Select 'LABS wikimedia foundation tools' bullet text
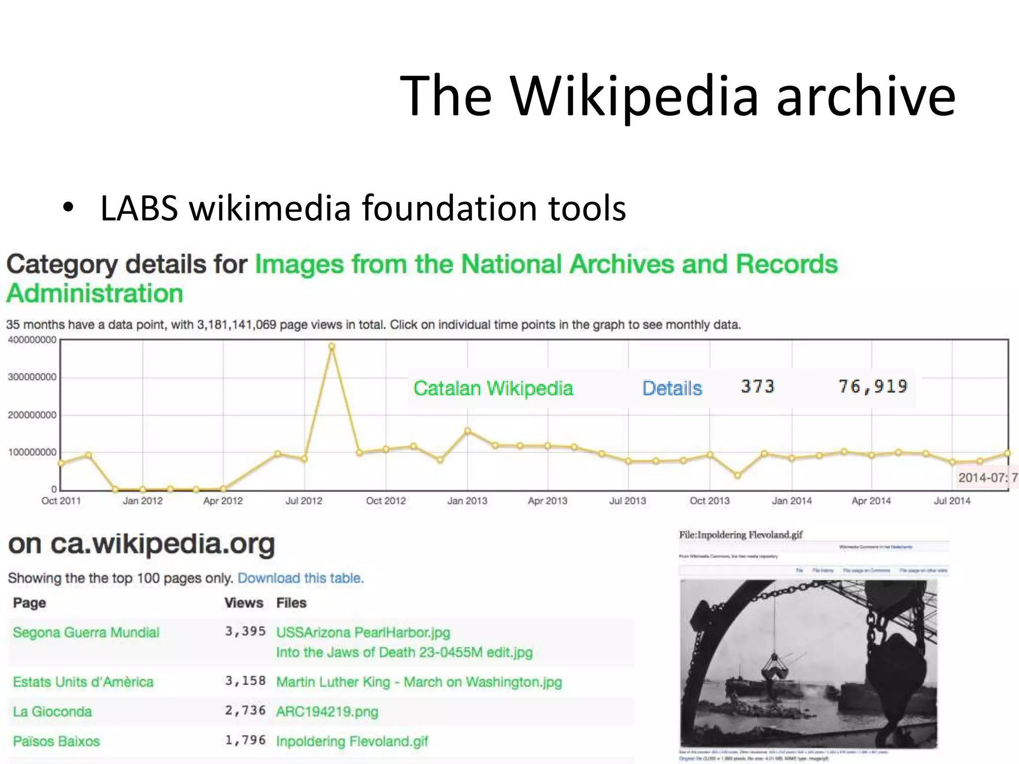Screen dimensions: 1019x764 (363, 208)
